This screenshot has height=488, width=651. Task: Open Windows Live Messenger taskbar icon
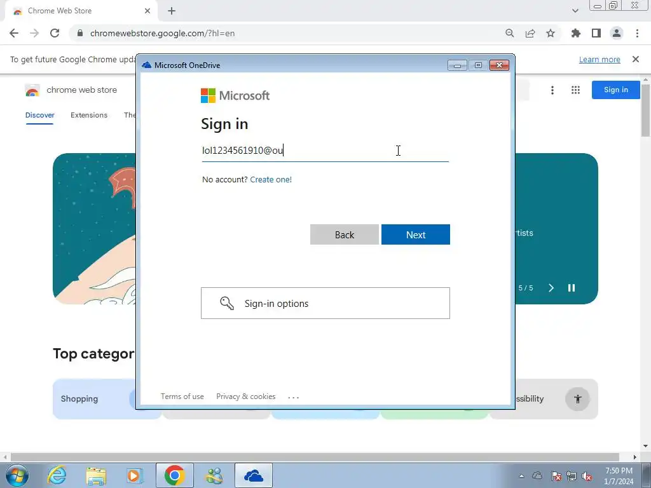(214, 475)
